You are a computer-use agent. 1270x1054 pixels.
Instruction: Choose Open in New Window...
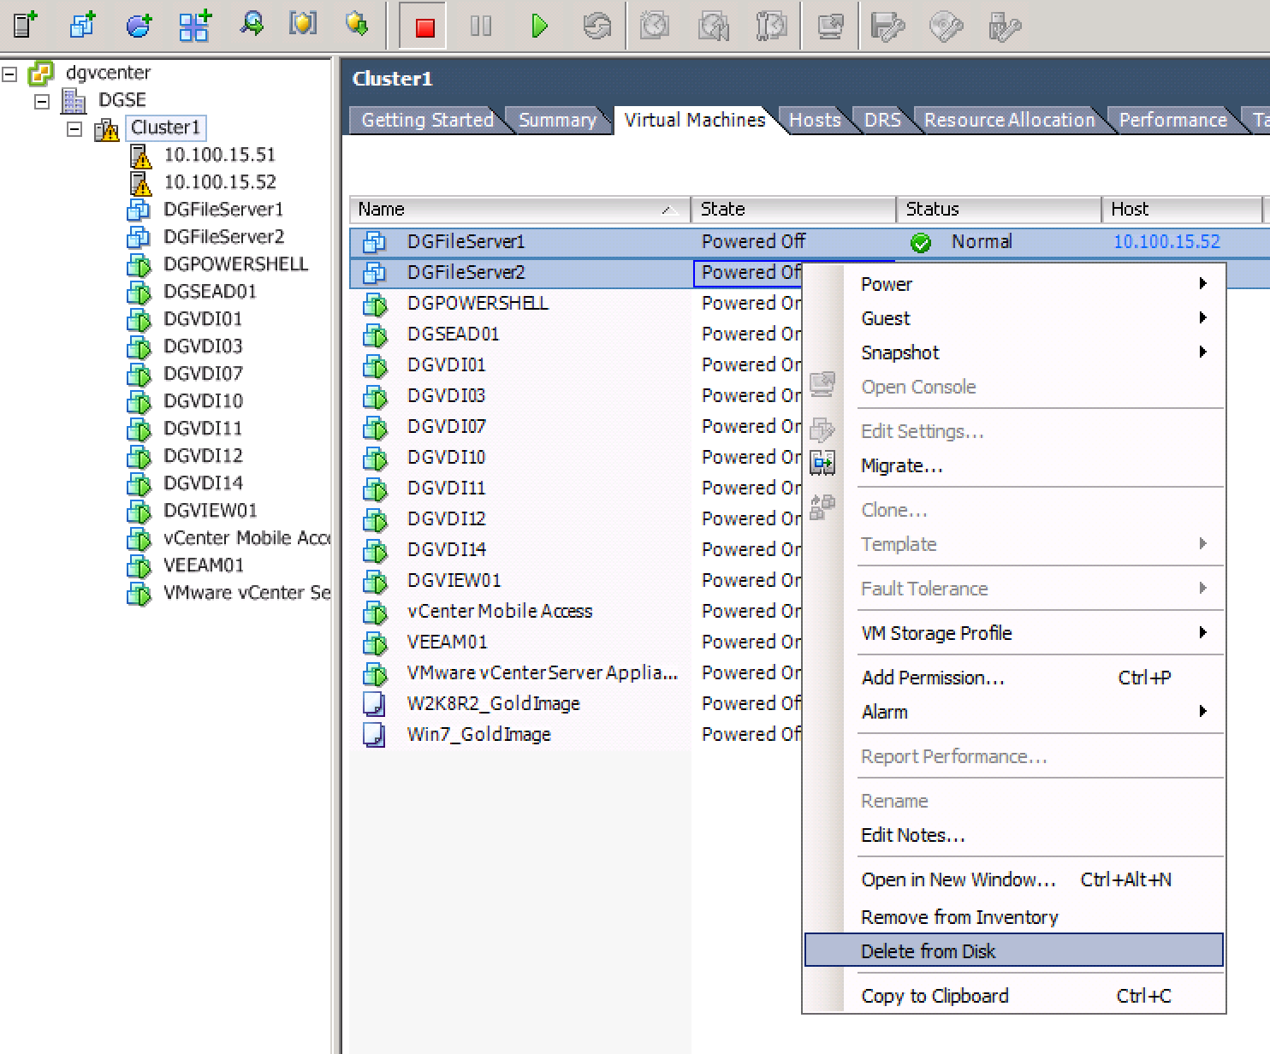click(x=1014, y=879)
